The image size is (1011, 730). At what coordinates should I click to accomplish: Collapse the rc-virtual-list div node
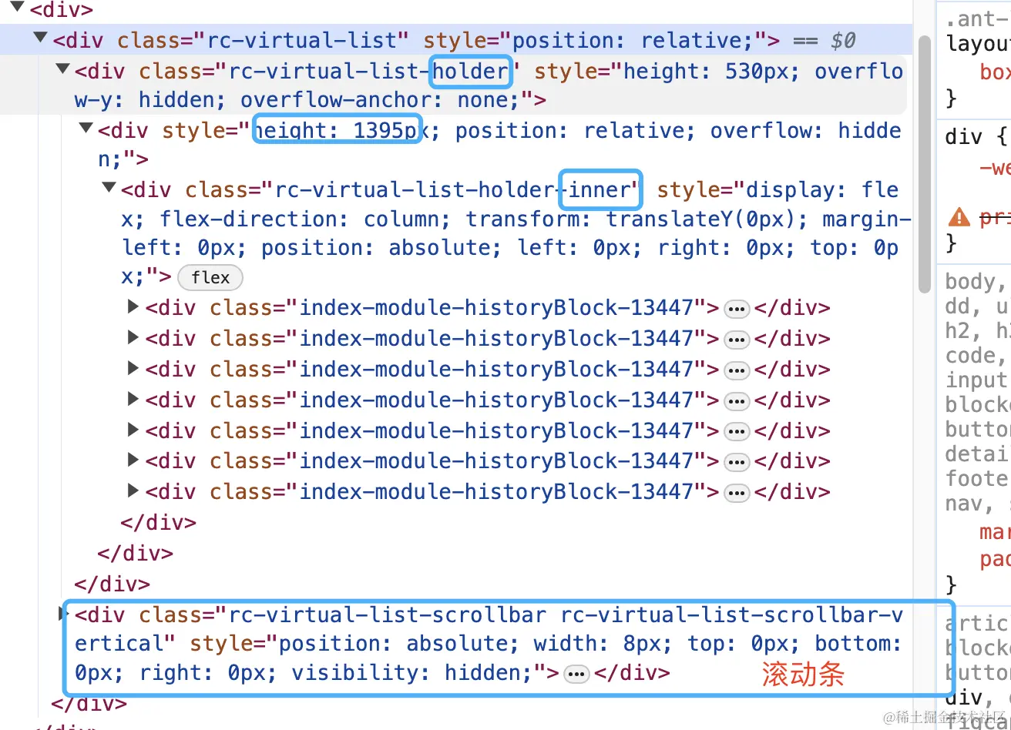click(39, 37)
